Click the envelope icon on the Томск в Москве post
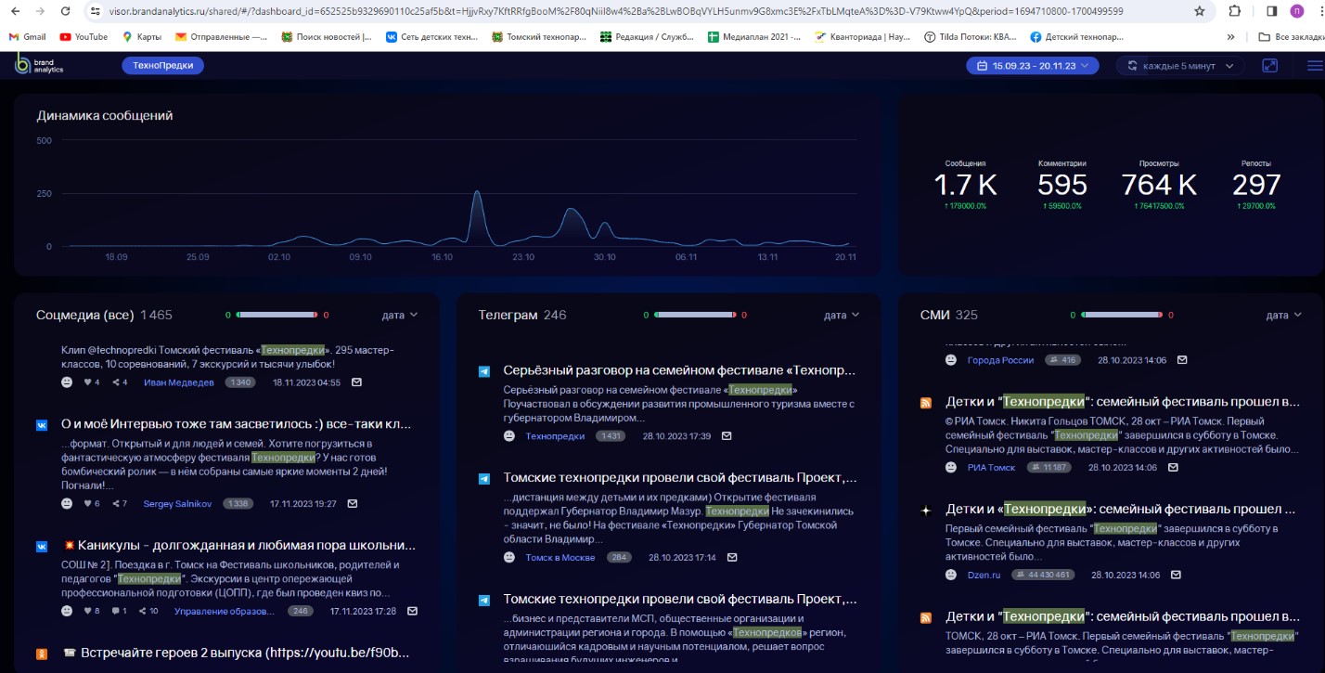1325x673 pixels. tap(732, 558)
